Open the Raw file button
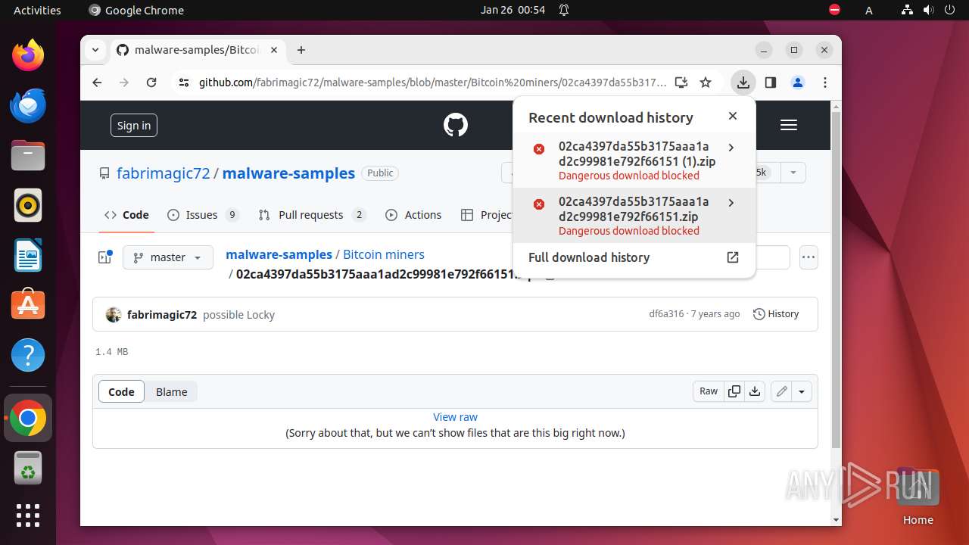Viewport: 969px width, 545px height. click(709, 391)
